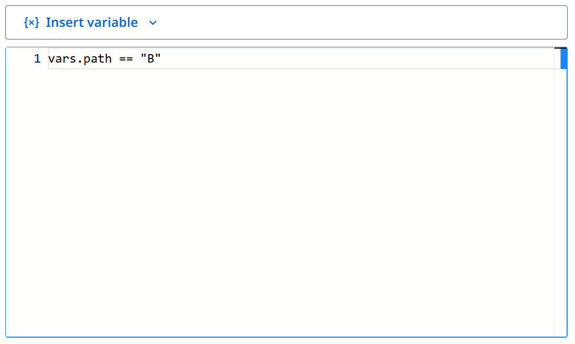Click the blank space right of the expression
The height and width of the screenshot is (344, 575).
click(358, 58)
